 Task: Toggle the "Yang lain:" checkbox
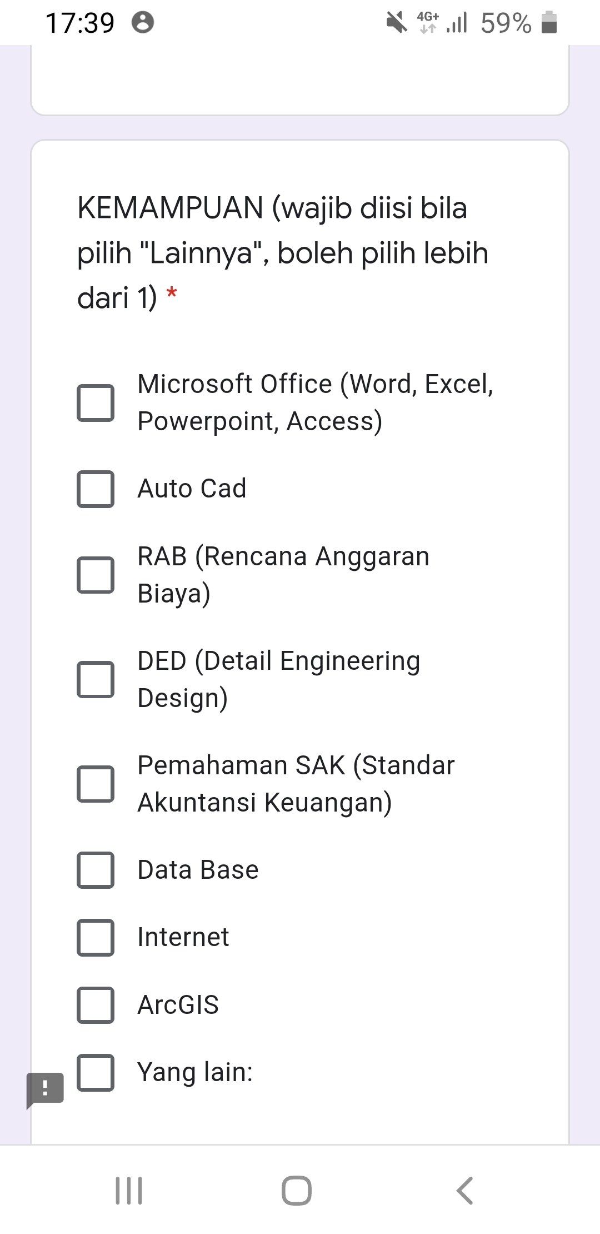[96, 1072]
